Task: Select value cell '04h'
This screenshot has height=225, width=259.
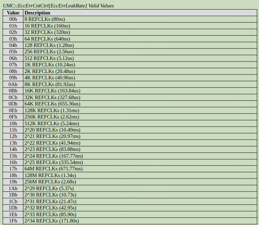Action: click(x=13, y=45)
